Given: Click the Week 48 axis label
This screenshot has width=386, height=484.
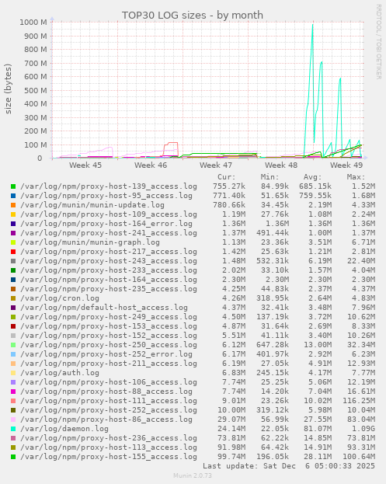Looking at the screenshot, I should click(281, 165).
